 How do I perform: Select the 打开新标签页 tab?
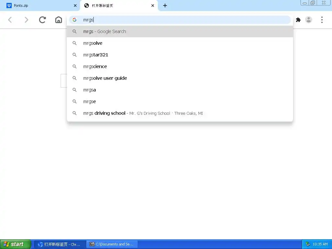(119, 6)
